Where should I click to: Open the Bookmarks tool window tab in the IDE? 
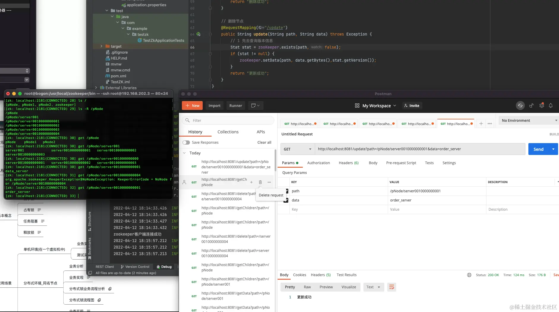pyautogui.click(x=89, y=248)
